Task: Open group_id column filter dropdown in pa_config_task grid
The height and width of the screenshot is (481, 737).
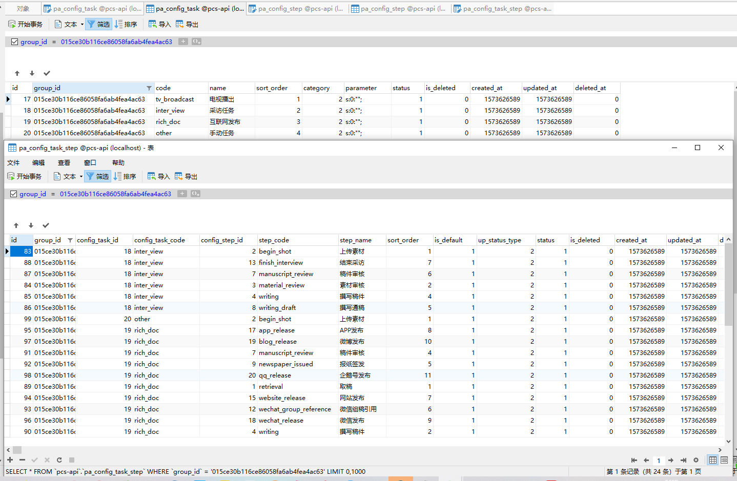Action: (149, 88)
